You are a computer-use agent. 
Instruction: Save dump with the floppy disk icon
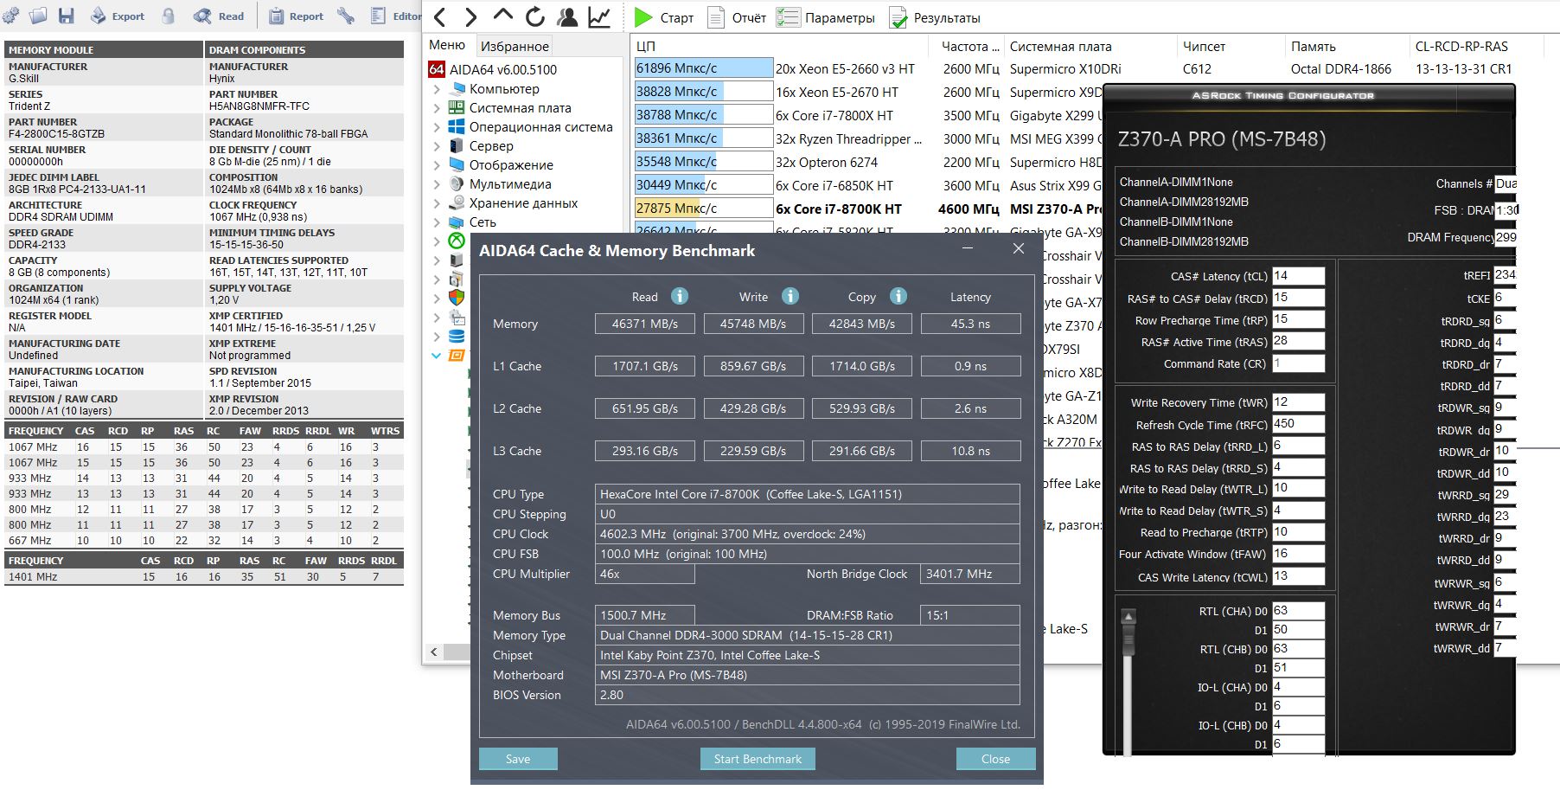[67, 16]
